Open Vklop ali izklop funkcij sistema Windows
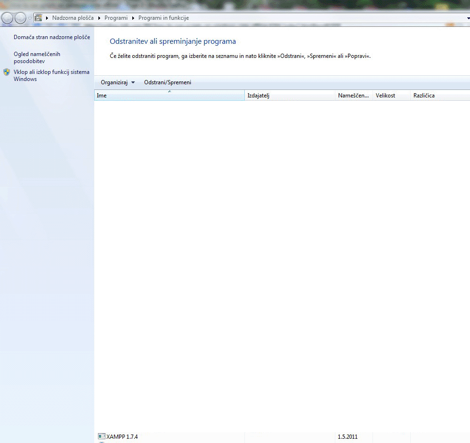This screenshot has width=470, height=443. click(51, 75)
